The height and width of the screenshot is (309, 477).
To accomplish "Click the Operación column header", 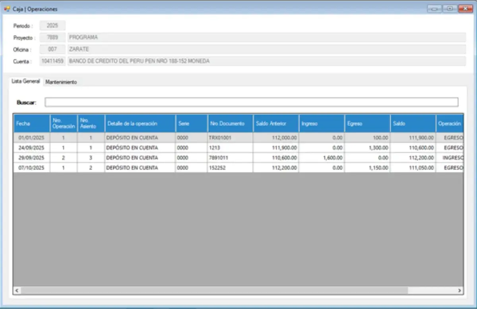I will pyautogui.click(x=450, y=124).
